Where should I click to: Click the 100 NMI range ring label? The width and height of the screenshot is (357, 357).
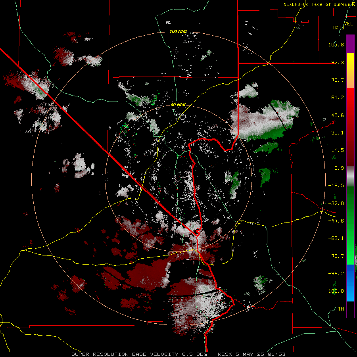[x=178, y=31]
